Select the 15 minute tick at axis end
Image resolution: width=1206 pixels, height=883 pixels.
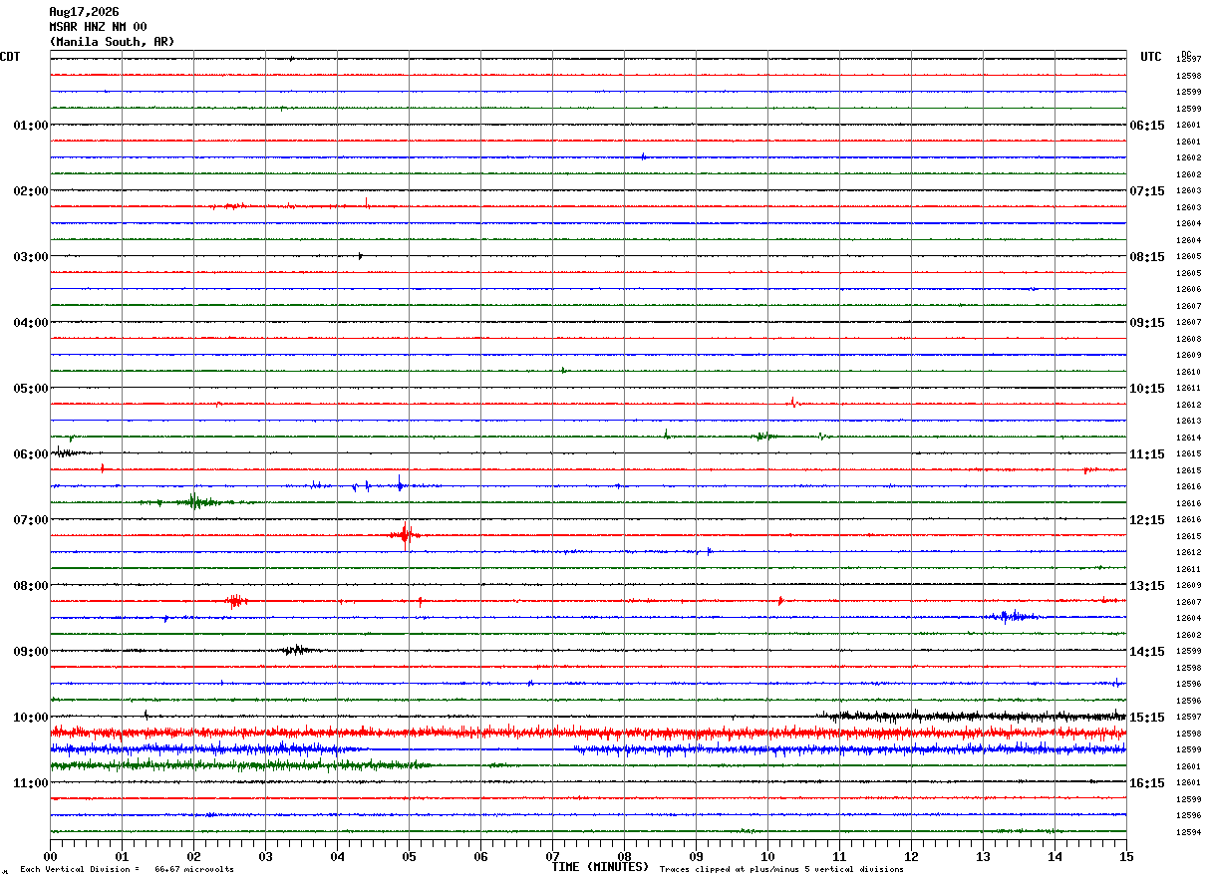tap(1125, 856)
